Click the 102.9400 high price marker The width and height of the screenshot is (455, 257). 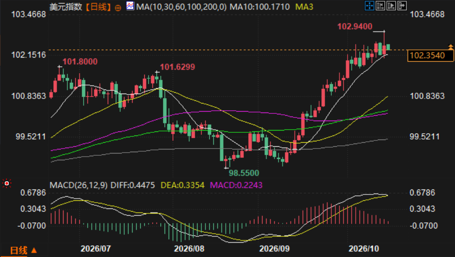click(x=354, y=27)
